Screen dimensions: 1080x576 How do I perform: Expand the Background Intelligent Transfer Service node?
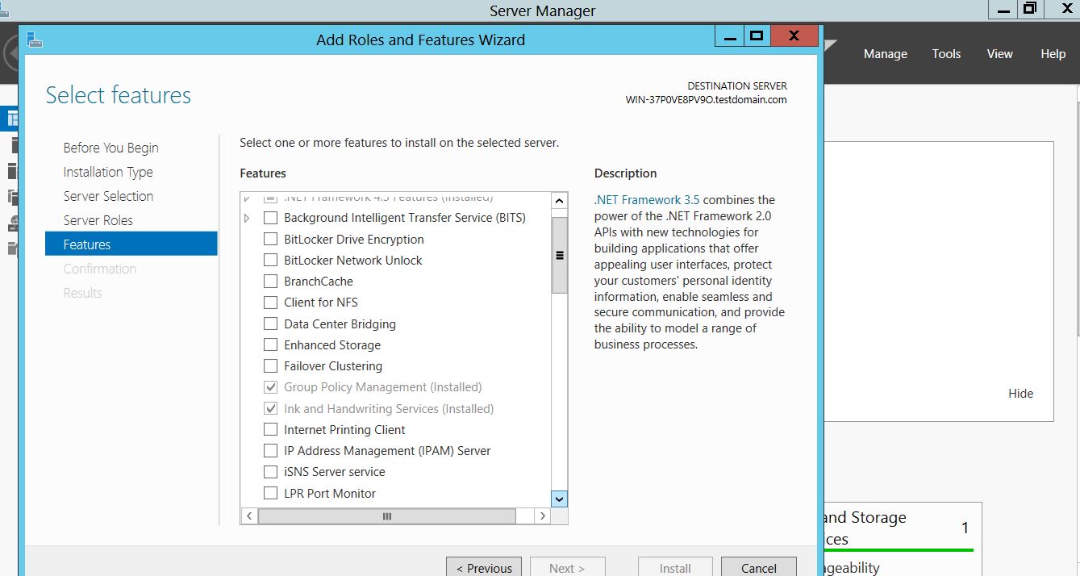click(x=247, y=218)
